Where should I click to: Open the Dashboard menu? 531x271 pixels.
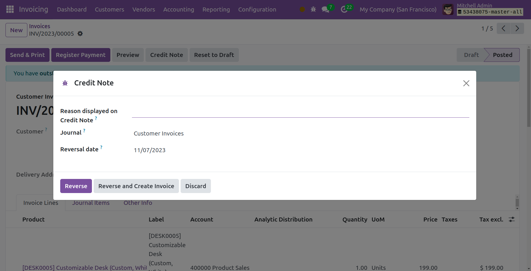[x=72, y=9]
